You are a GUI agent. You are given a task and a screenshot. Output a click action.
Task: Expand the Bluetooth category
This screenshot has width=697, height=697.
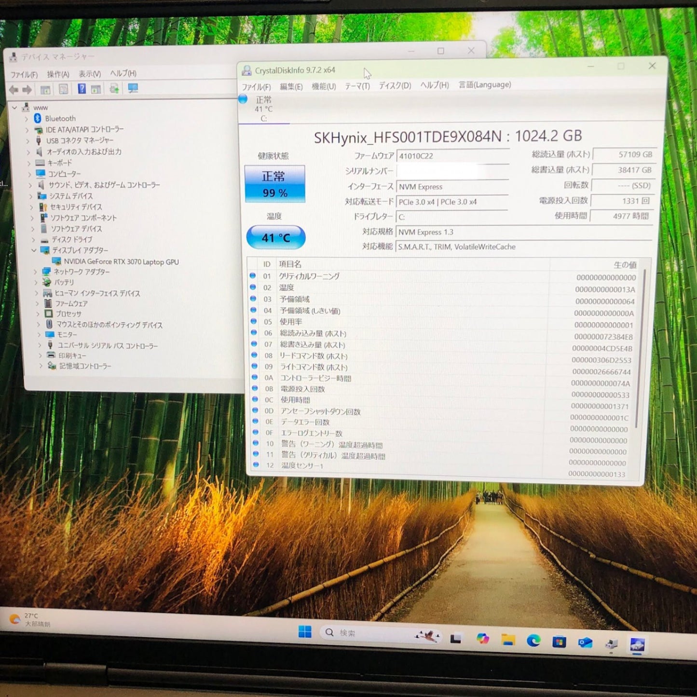[27, 118]
